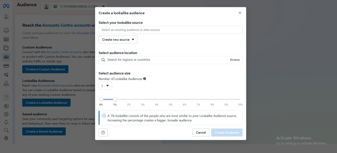Open the number of lookalike audiences dropdown
Image resolution: width=337 pixels, height=153 pixels.
(x=105, y=86)
